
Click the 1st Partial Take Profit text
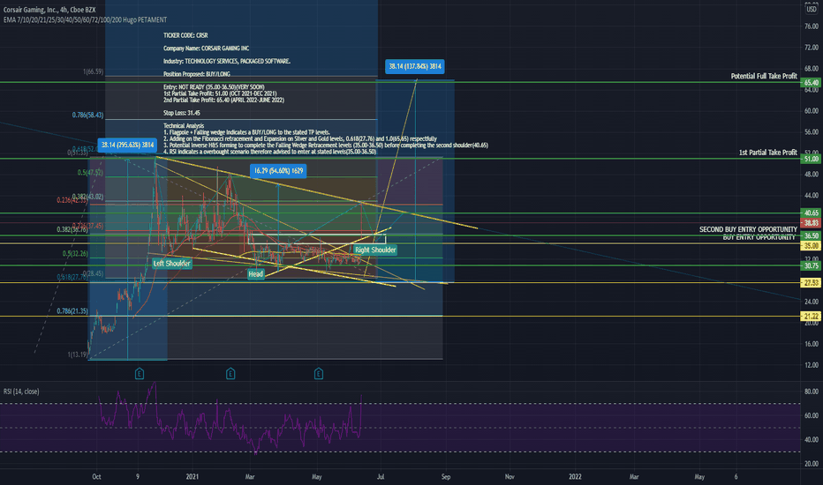click(768, 153)
